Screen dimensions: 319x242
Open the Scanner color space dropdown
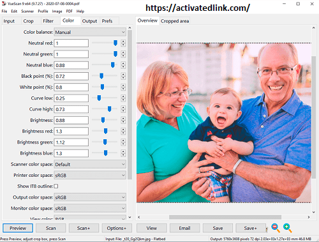[x=90, y=164]
